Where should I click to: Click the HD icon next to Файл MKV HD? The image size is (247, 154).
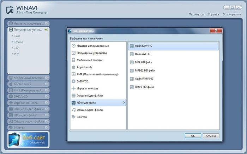pyautogui.click(x=132, y=46)
